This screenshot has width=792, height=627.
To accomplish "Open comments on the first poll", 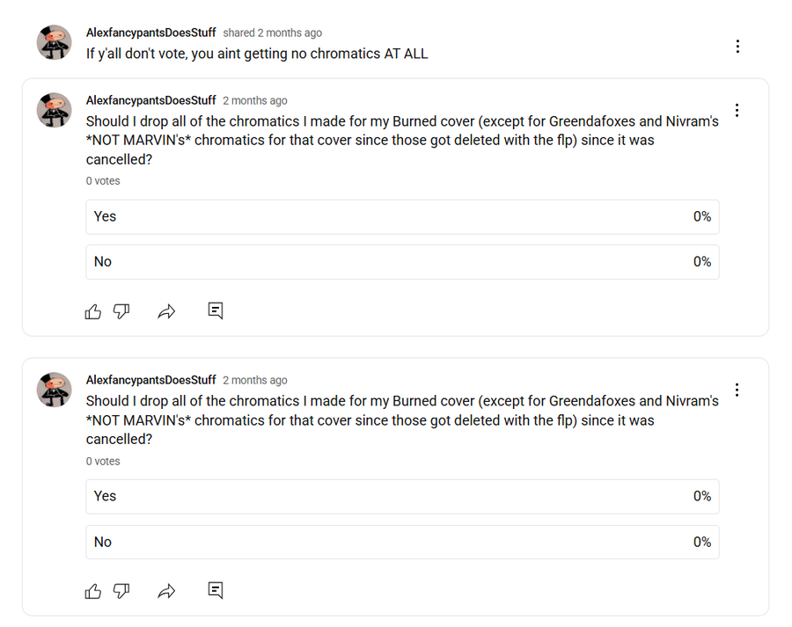I will click(216, 310).
